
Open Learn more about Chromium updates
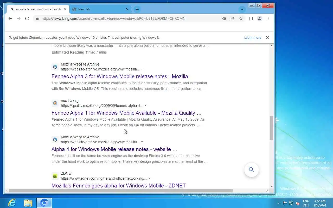click(253, 38)
